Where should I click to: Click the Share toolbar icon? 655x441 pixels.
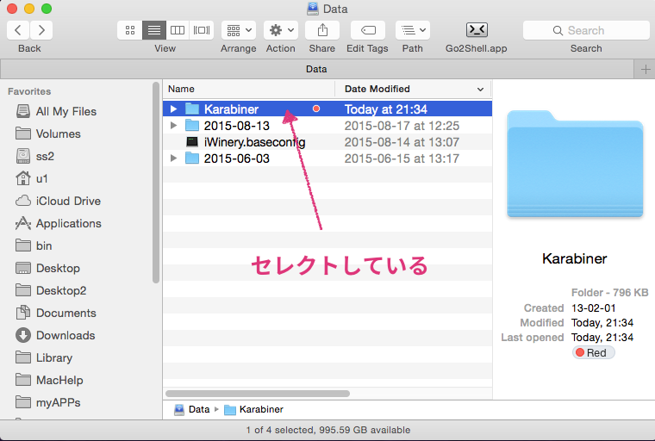pos(321,30)
